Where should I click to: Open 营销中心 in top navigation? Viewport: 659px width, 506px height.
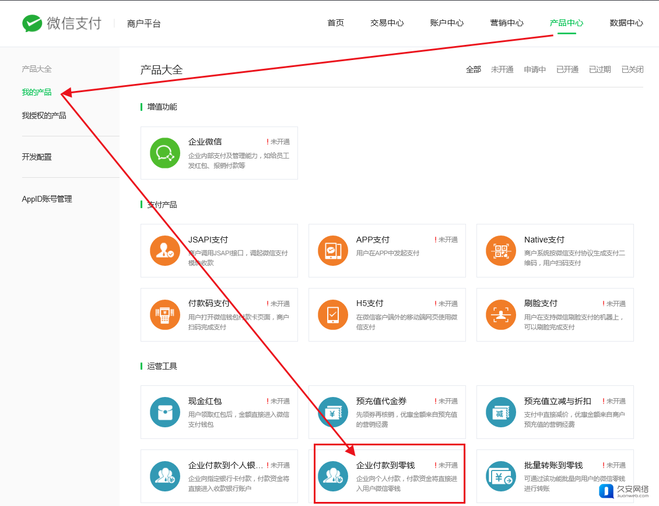click(x=506, y=23)
